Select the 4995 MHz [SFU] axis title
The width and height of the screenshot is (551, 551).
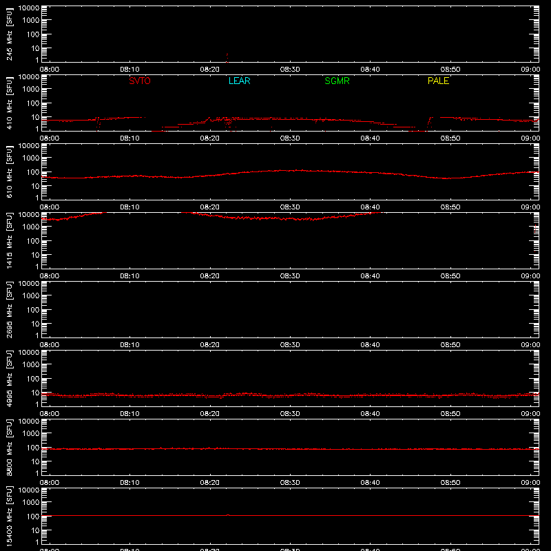click(x=9, y=378)
